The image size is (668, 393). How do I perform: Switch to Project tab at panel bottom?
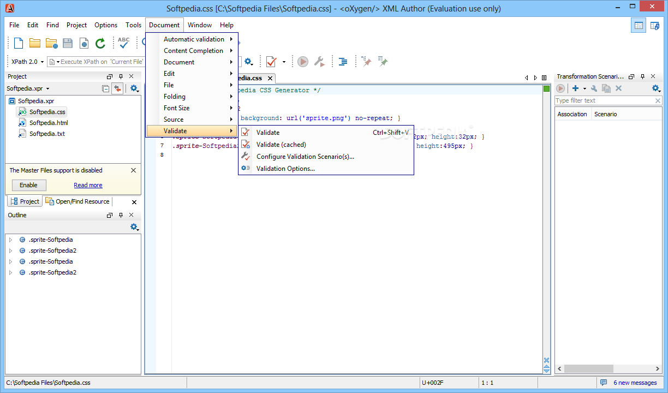point(25,201)
